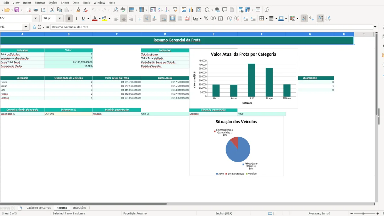Click Increase Indent icon
The width and height of the screenshot is (384, 216).
point(246,19)
